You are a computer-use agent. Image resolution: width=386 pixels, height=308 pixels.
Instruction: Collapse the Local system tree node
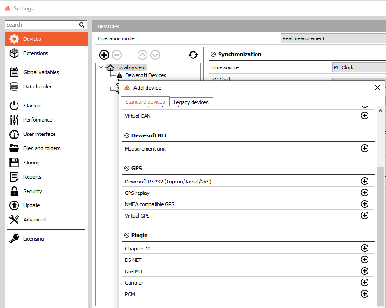101,67
